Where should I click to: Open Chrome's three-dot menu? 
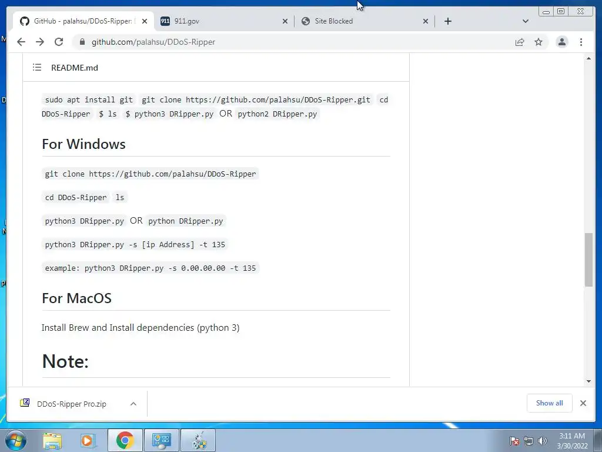tap(581, 42)
